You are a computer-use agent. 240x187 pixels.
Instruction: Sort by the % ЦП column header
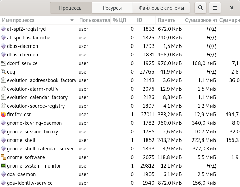click(120, 20)
